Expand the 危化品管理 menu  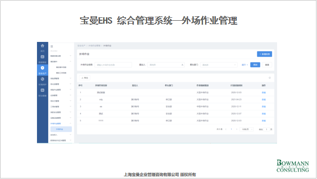pyautogui.click(x=61, y=84)
